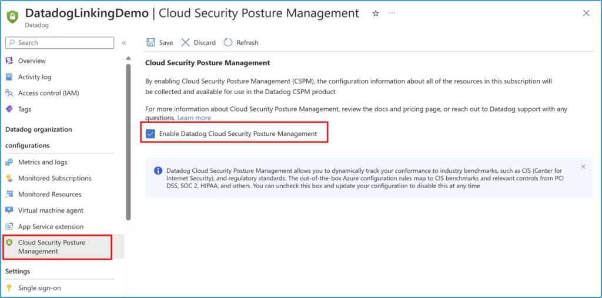
Task: Click the Overview icon in sidebar
Action: pos(9,61)
